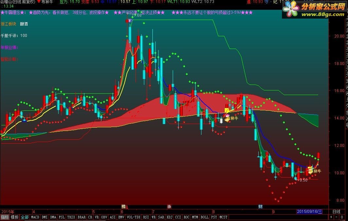Image resolution: width=348 pixels, height=221 pixels.
Task: Select the VR indicator
Action: point(97,217)
